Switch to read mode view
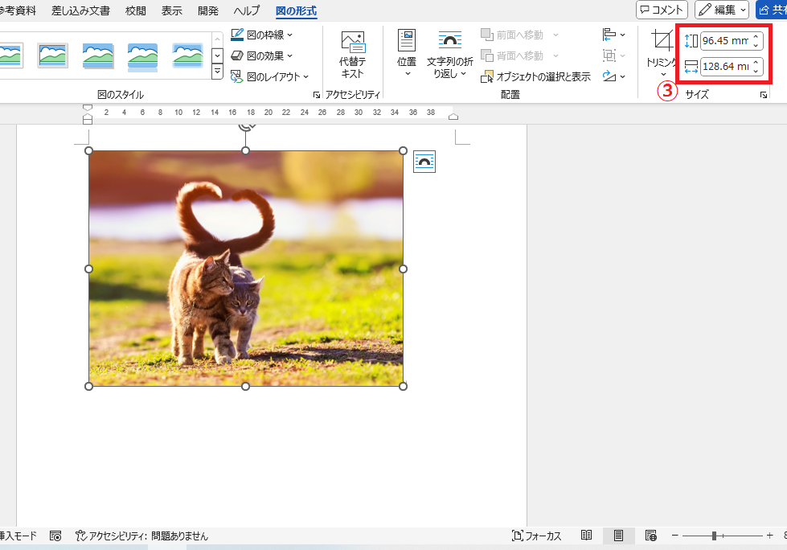 click(x=586, y=536)
